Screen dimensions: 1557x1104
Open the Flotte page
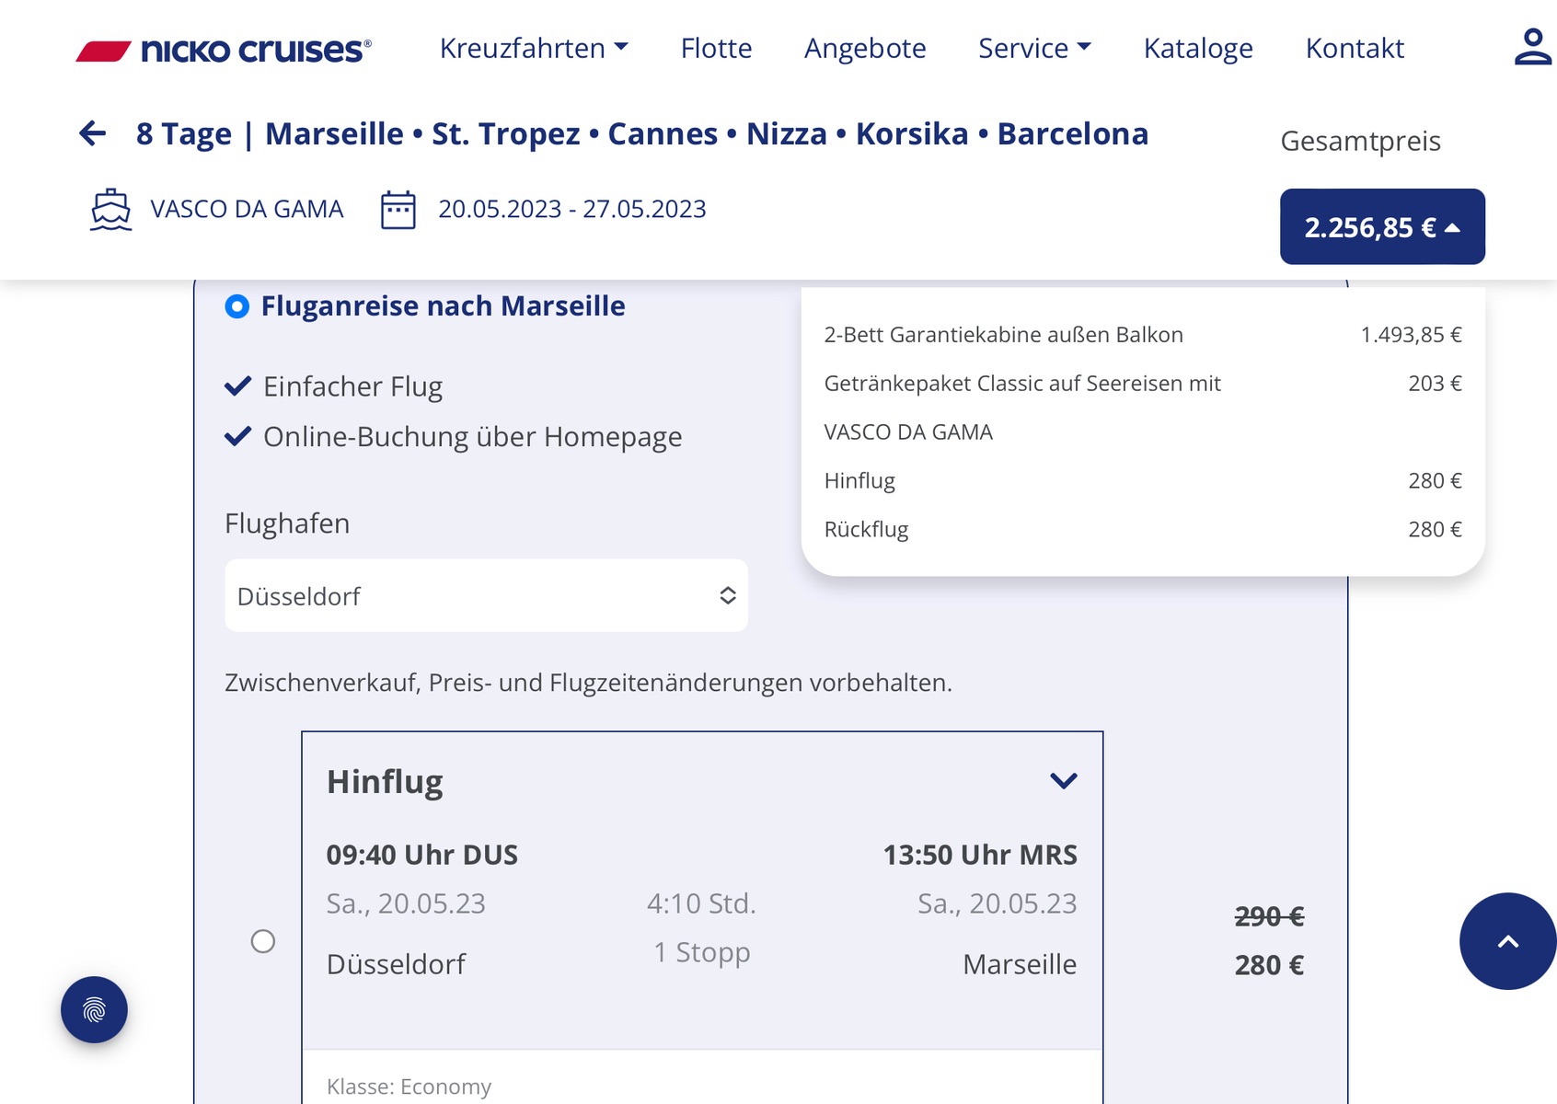click(716, 48)
